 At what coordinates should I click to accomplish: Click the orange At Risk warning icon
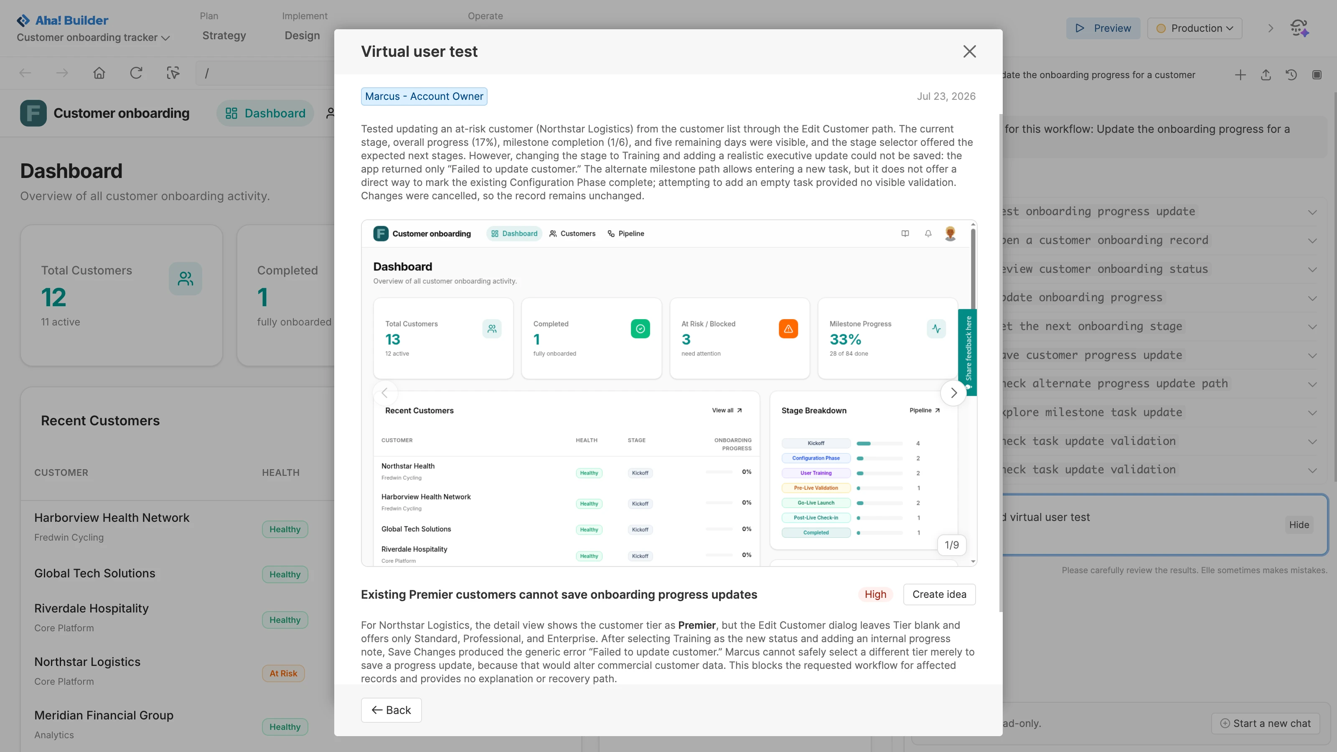tap(788, 328)
